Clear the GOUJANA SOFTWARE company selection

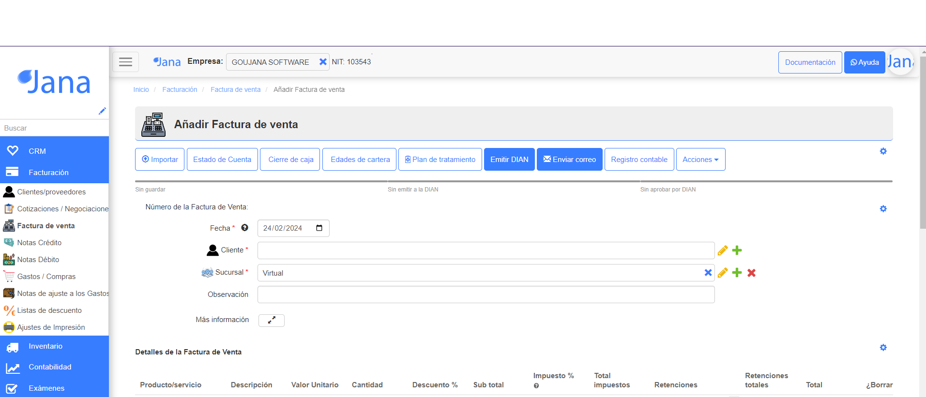pos(323,62)
